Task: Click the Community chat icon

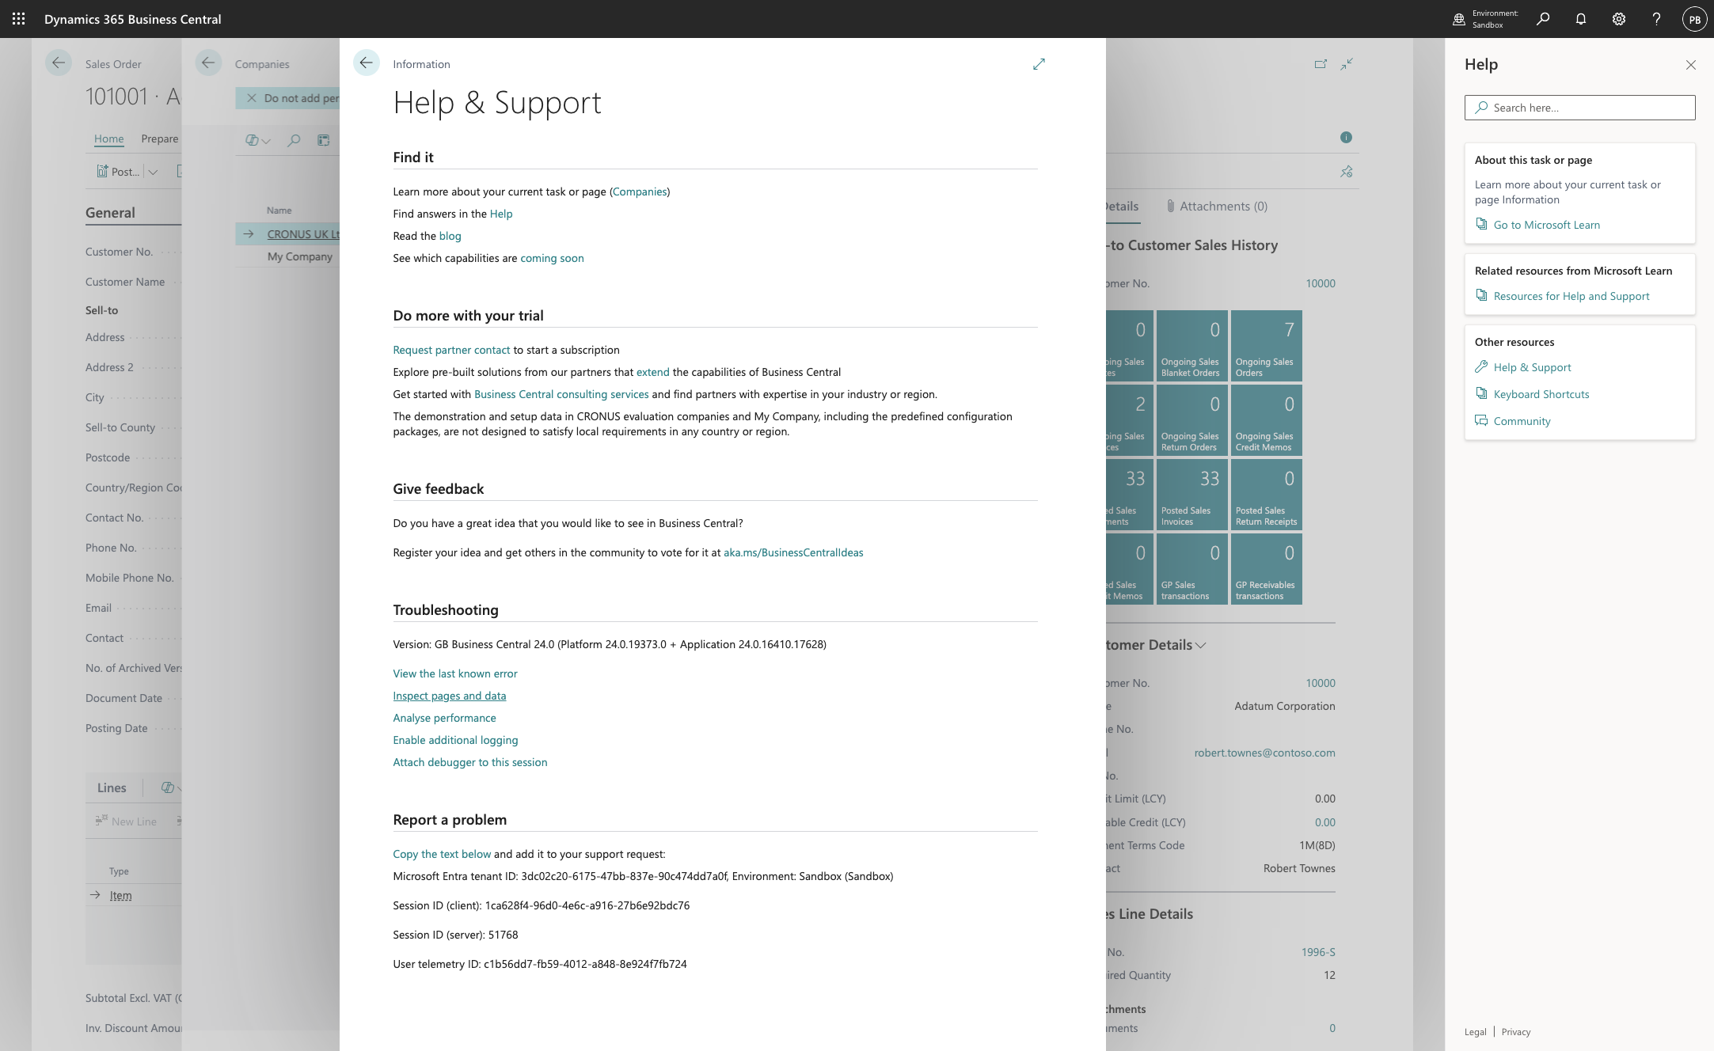Action: [x=1481, y=420]
